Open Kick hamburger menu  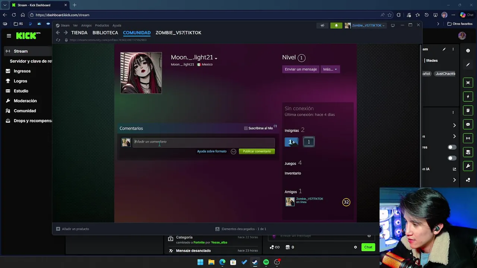click(9, 36)
